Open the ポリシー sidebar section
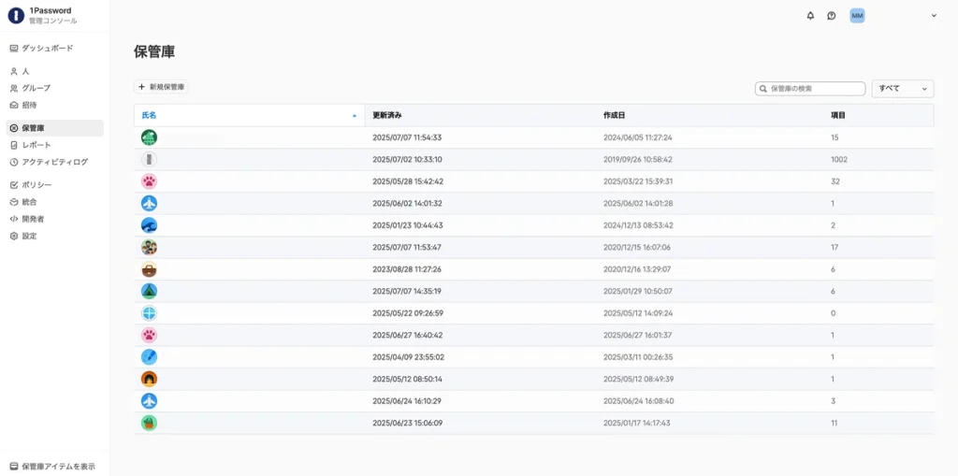Screen dimensions: 958x476 click(36, 185)
